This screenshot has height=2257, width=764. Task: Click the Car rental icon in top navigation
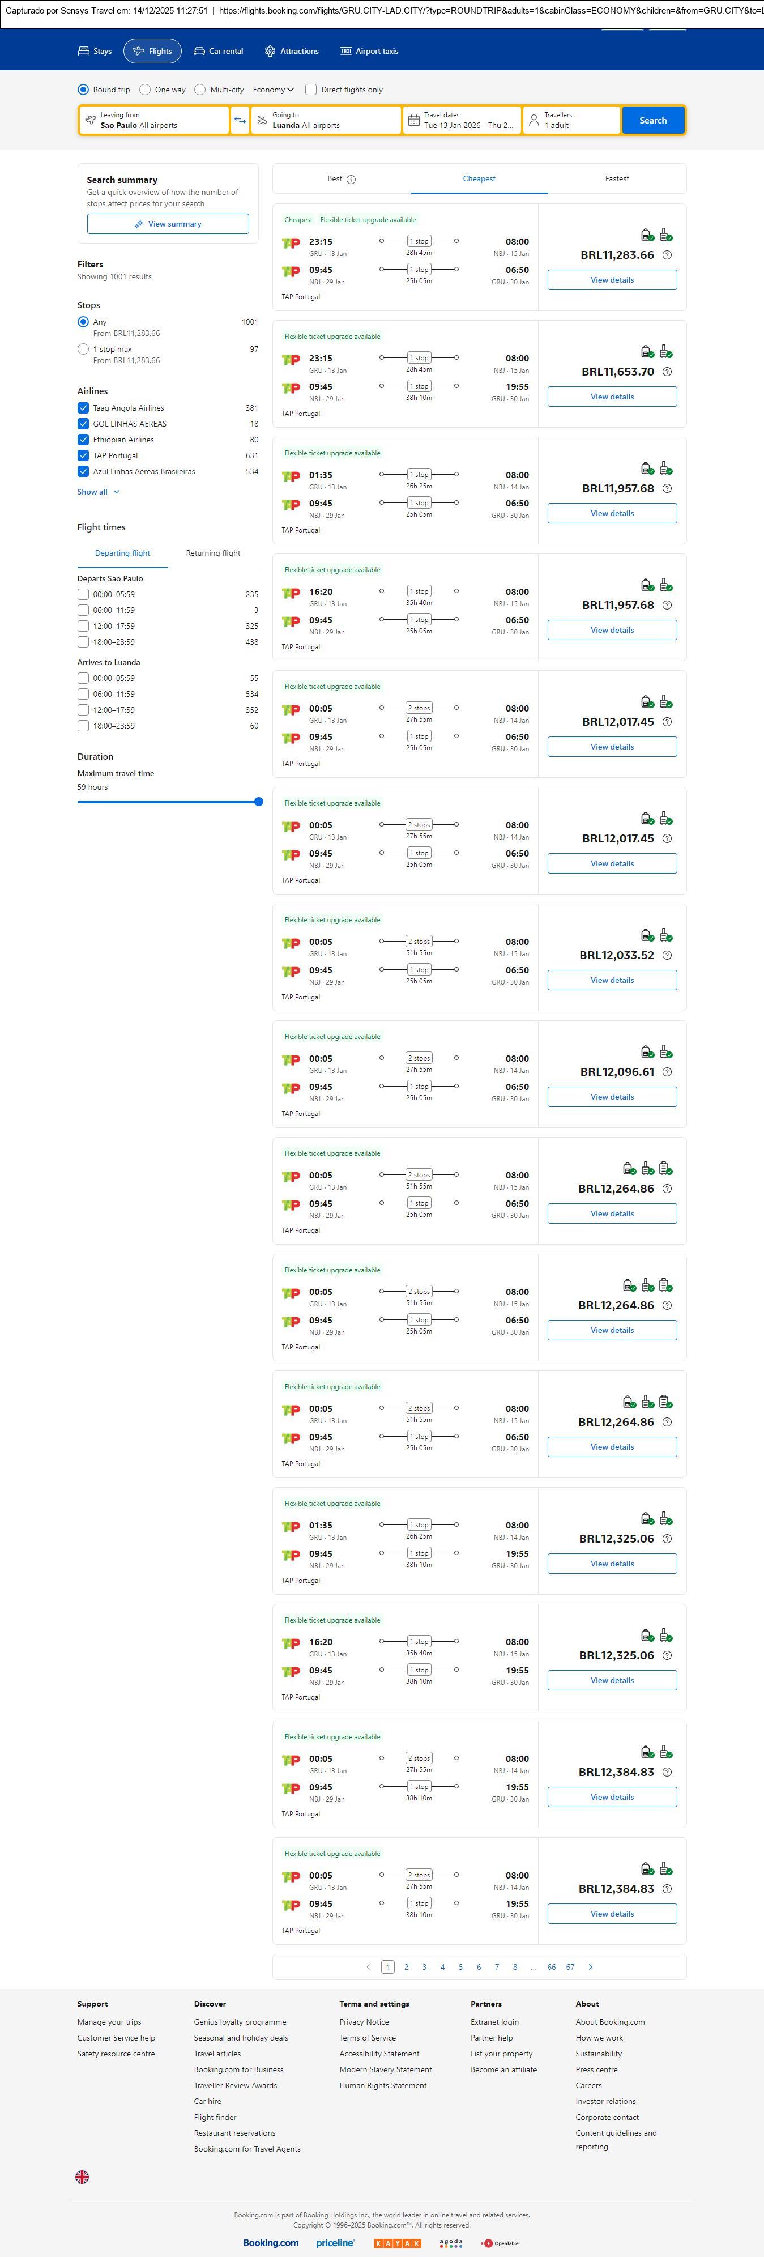pyautogui.click(x=200, y=52)
